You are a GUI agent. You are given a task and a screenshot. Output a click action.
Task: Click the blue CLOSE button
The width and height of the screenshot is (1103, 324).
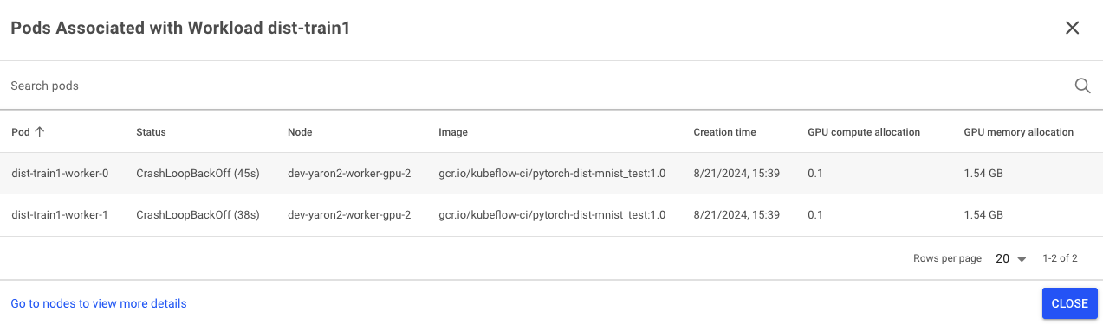[x=1069, y=303]
